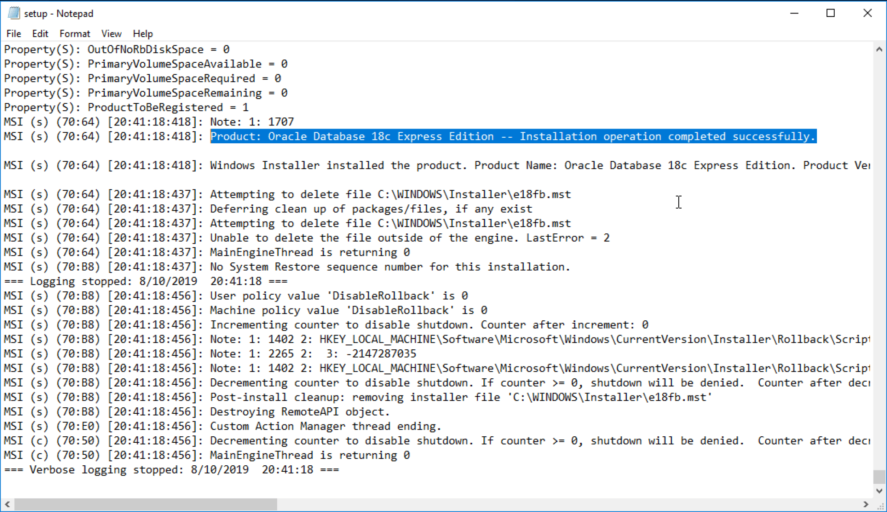Image resolution: width=887 pixels, height=512 pixels.
Task: Minimize the Notepad window
Action: (794, 13)
